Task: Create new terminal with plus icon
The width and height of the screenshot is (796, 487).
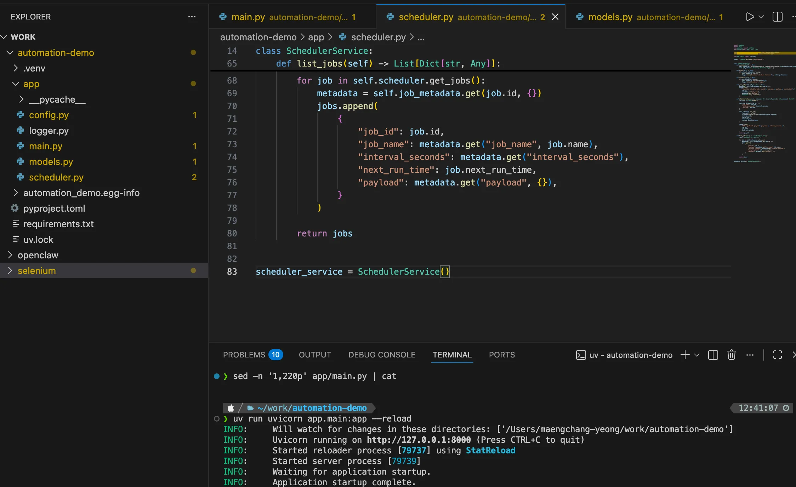Action: pyautogui.click(x=685, y=355)
